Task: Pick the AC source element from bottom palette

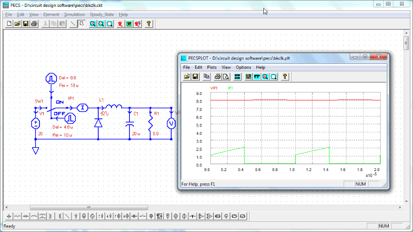Action: (92, 216)
